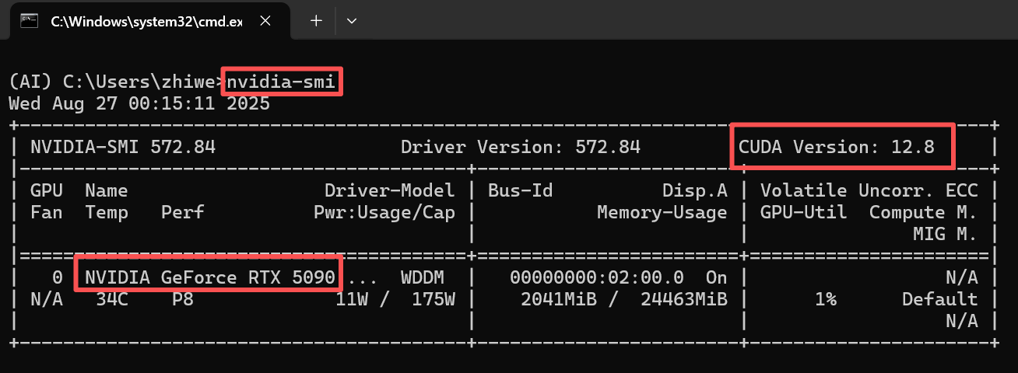Click the NVIDIA-SMI 572.84 text
The width and height of the screenshot is (1018, 373).
(123, 146)
